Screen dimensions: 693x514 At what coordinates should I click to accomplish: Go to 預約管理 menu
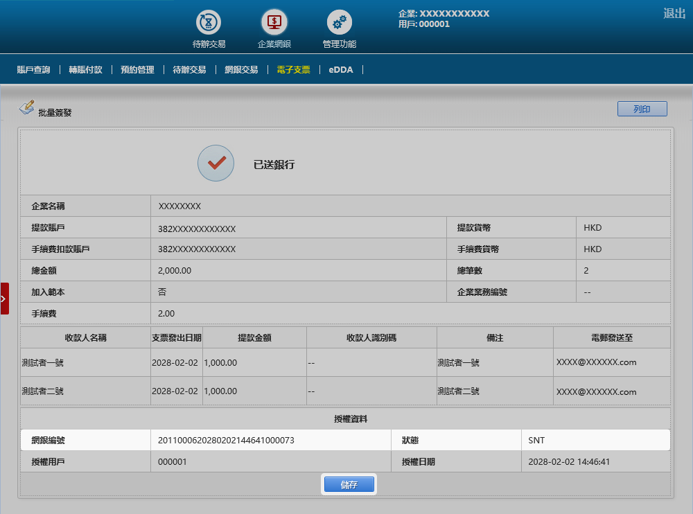[137, 70]
